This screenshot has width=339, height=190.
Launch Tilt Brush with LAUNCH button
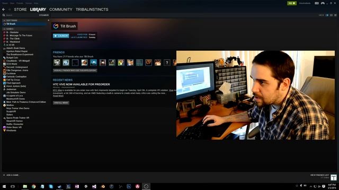[61, 36]
